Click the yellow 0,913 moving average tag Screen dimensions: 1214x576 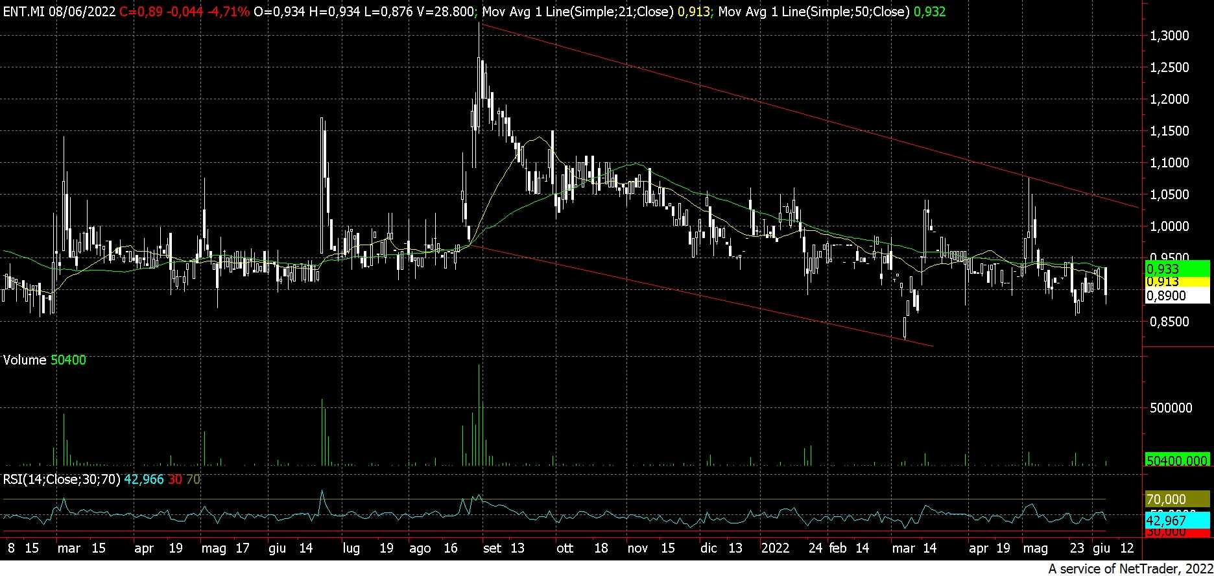pos(1178,282)
